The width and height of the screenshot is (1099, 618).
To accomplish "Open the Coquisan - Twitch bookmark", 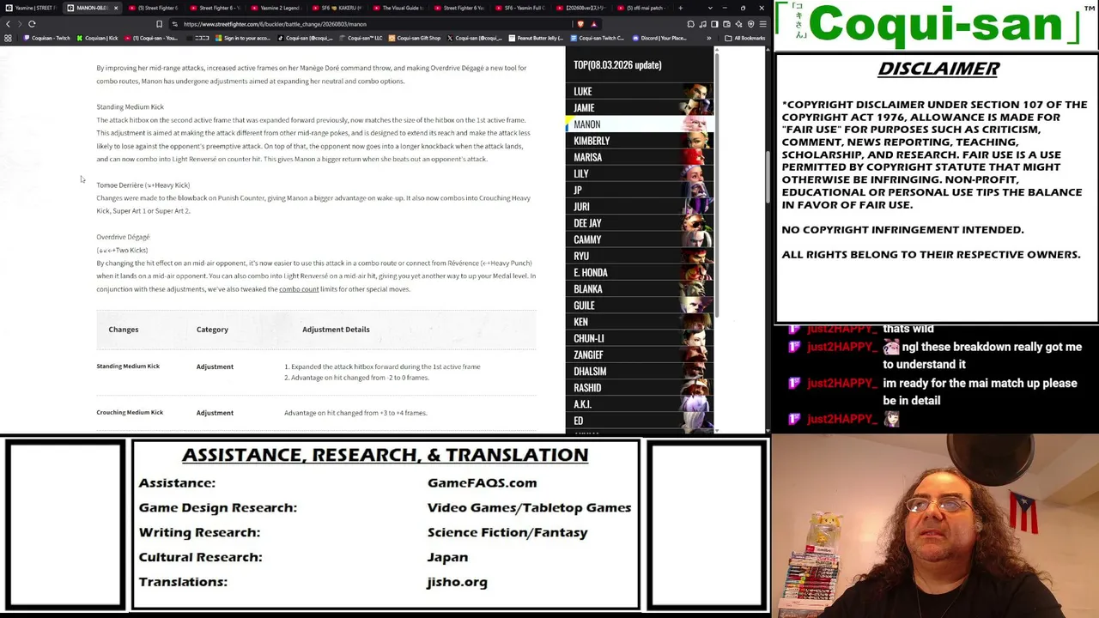I will click(47, 38).
